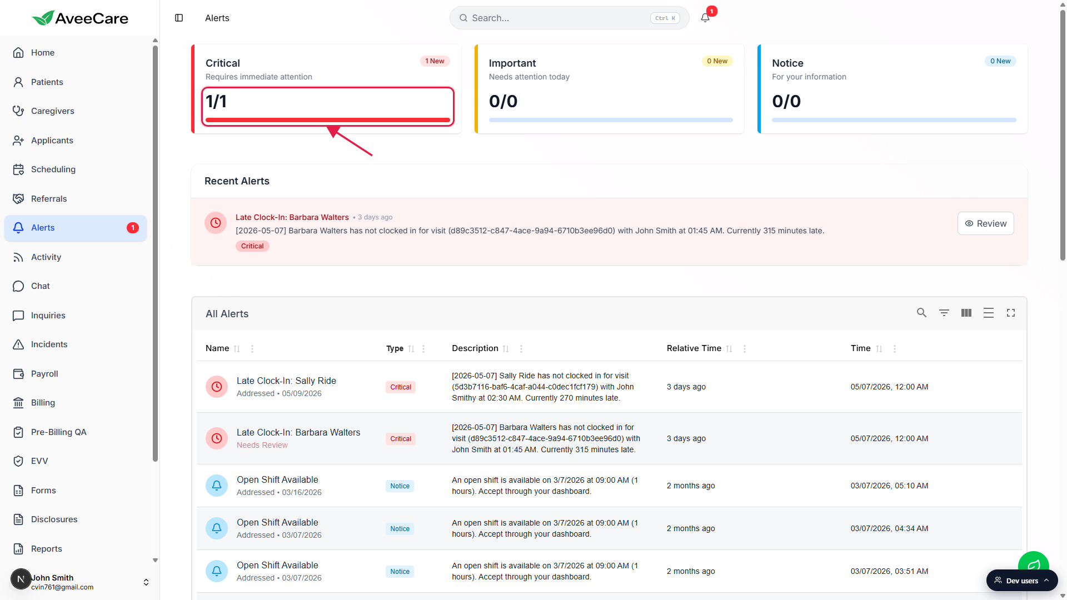Open Caregivers page
Image resolution: width=1067 pixels, height=600 pixels.
click(76, 111)
